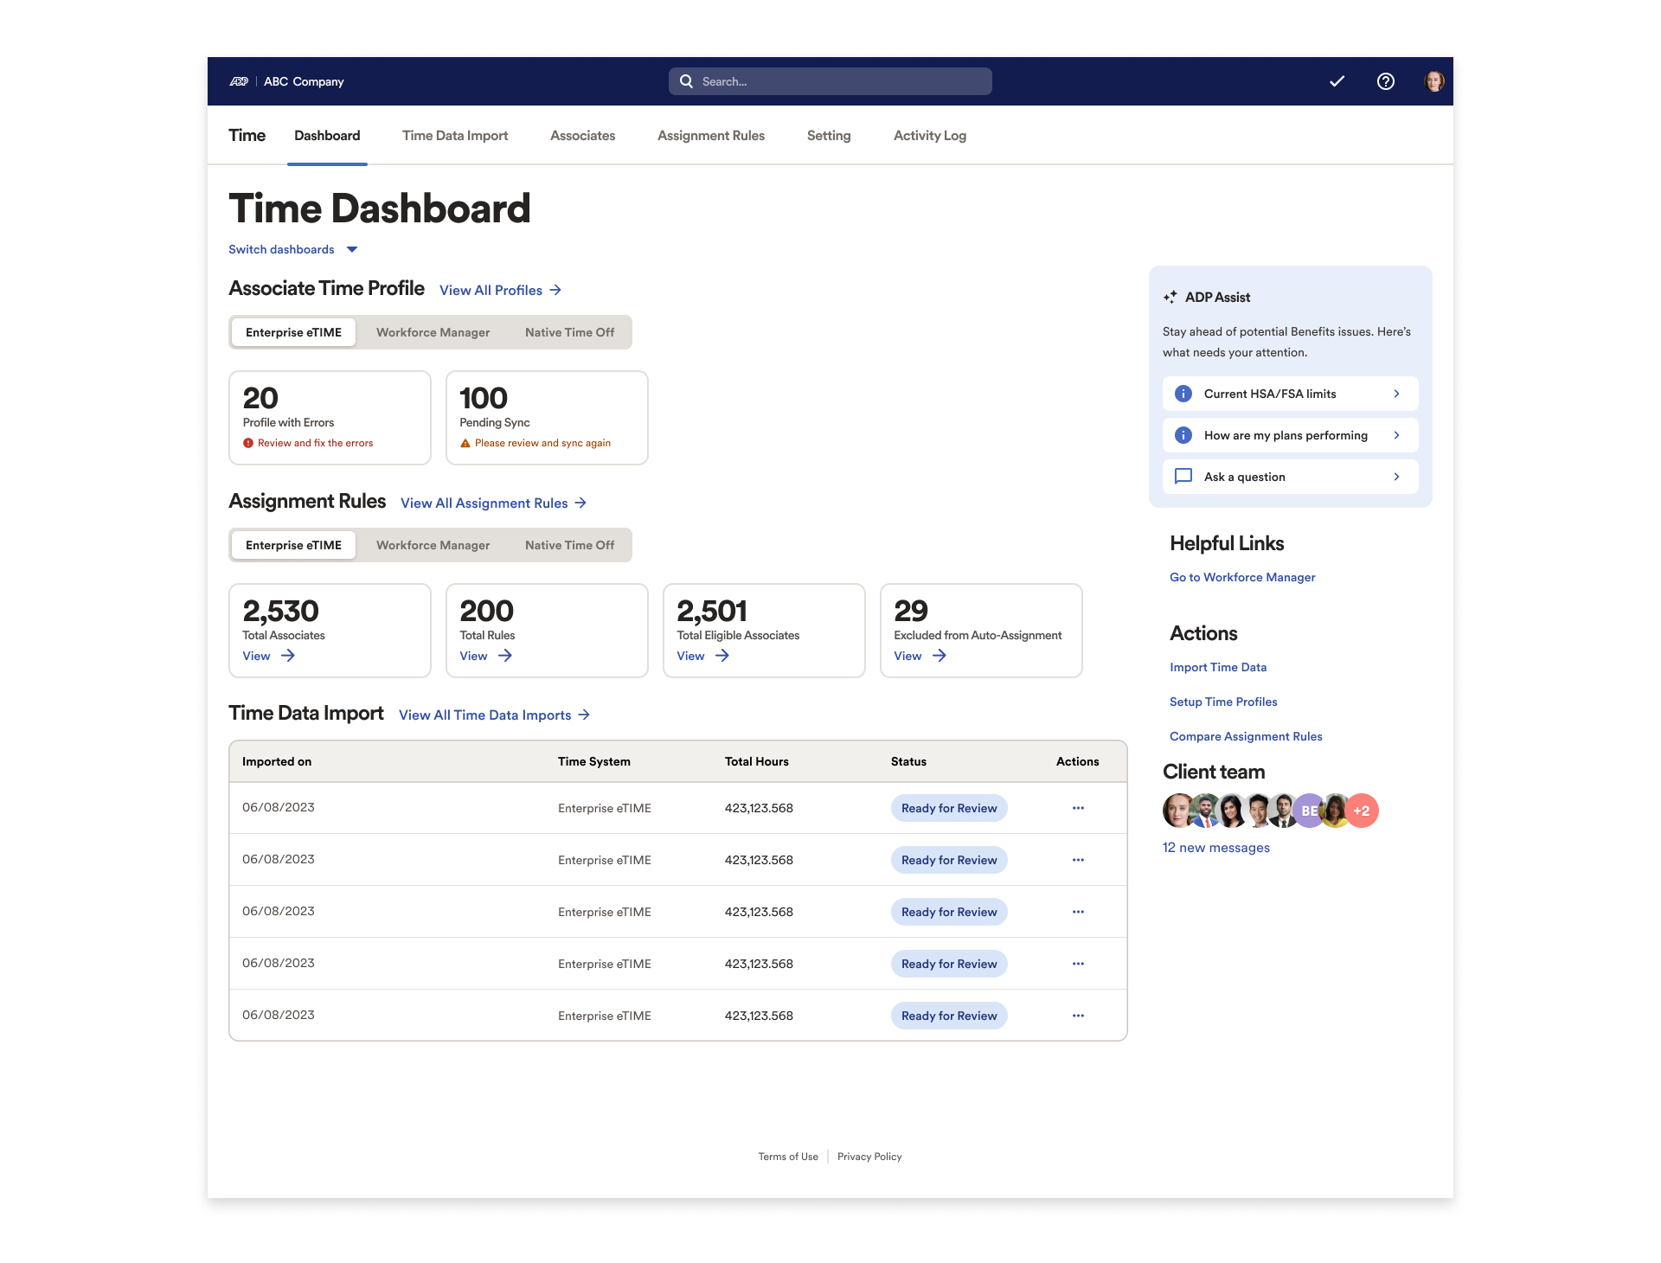Switch to Enterprise eTIME profile view
Screen dimensions: 1661x1263
(x=293, y=331)
